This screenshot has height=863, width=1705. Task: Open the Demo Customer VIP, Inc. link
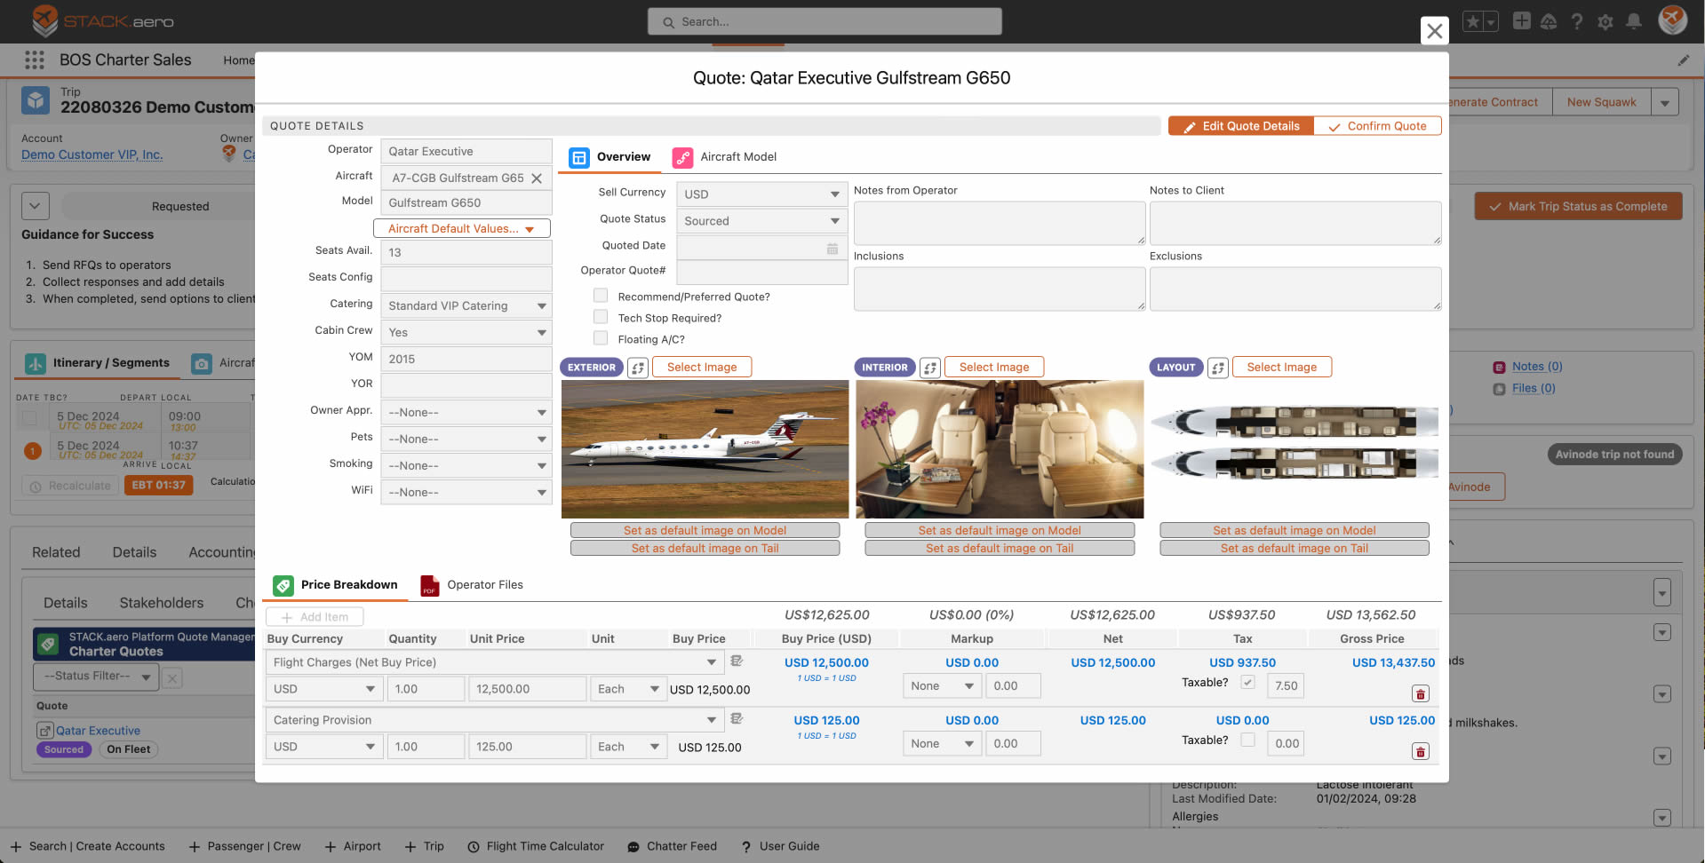tap(92, 154)
